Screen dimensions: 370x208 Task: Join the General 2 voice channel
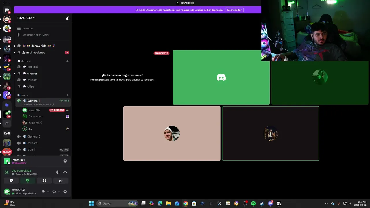point(43,136)
